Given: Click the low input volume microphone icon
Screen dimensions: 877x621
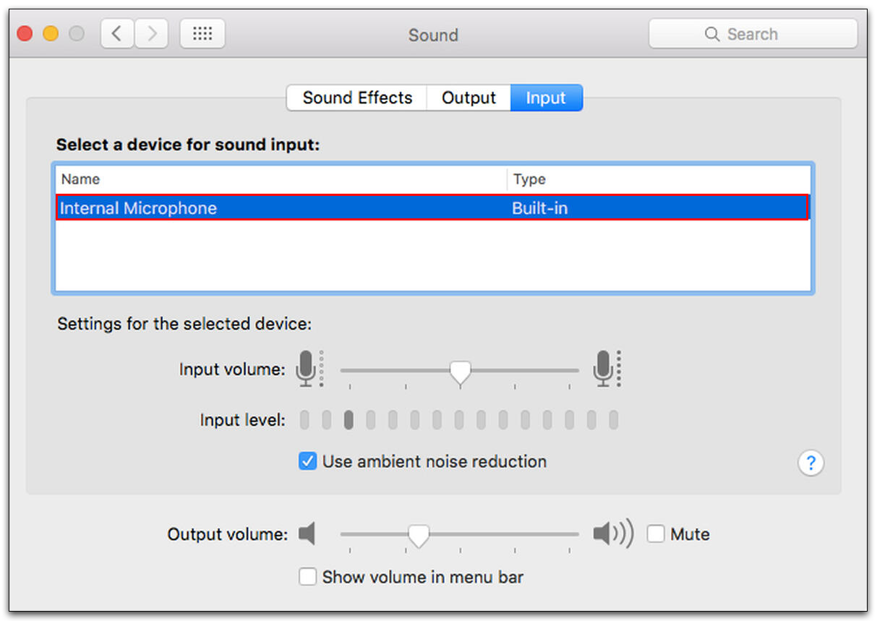Looking at the screenshot, I should pos(307,369).
